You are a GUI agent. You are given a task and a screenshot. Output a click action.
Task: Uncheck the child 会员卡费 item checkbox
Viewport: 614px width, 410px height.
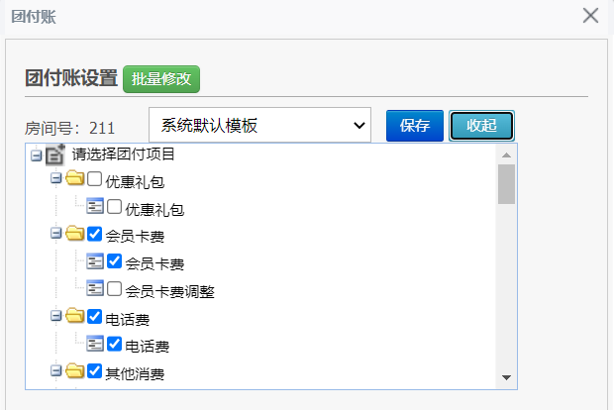point(114,261)
